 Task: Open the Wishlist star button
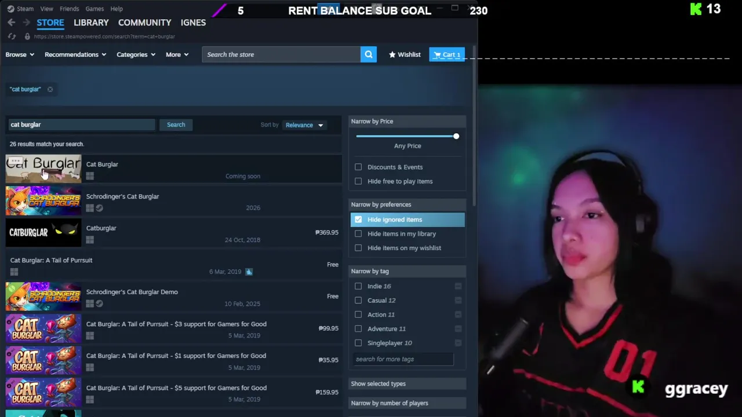[405, 54]
